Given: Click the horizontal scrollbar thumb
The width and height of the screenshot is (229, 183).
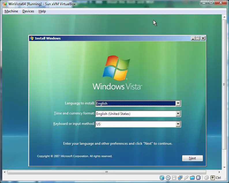Looking at the screenshot, I should [x=107, y=172].
